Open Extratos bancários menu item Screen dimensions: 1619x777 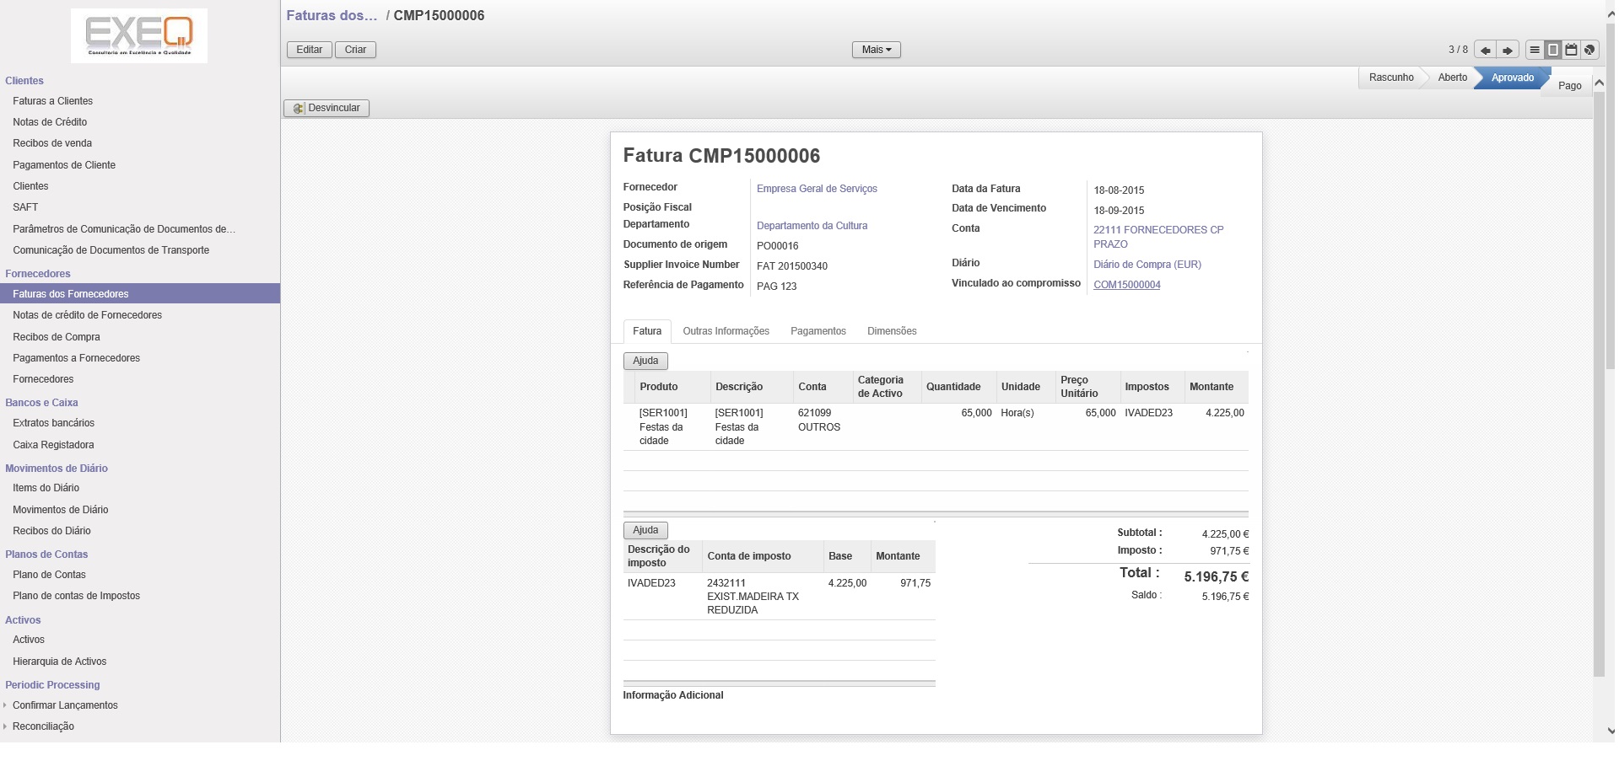[x=53, y=423]
